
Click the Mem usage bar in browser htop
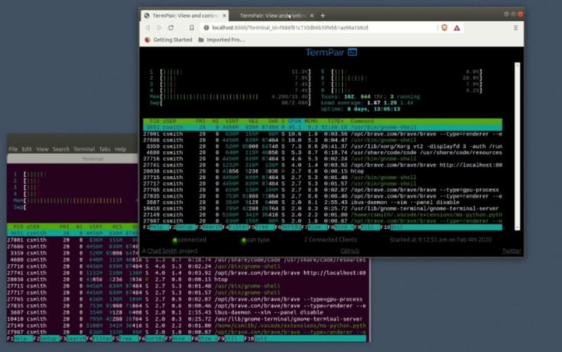coord(230,97)
